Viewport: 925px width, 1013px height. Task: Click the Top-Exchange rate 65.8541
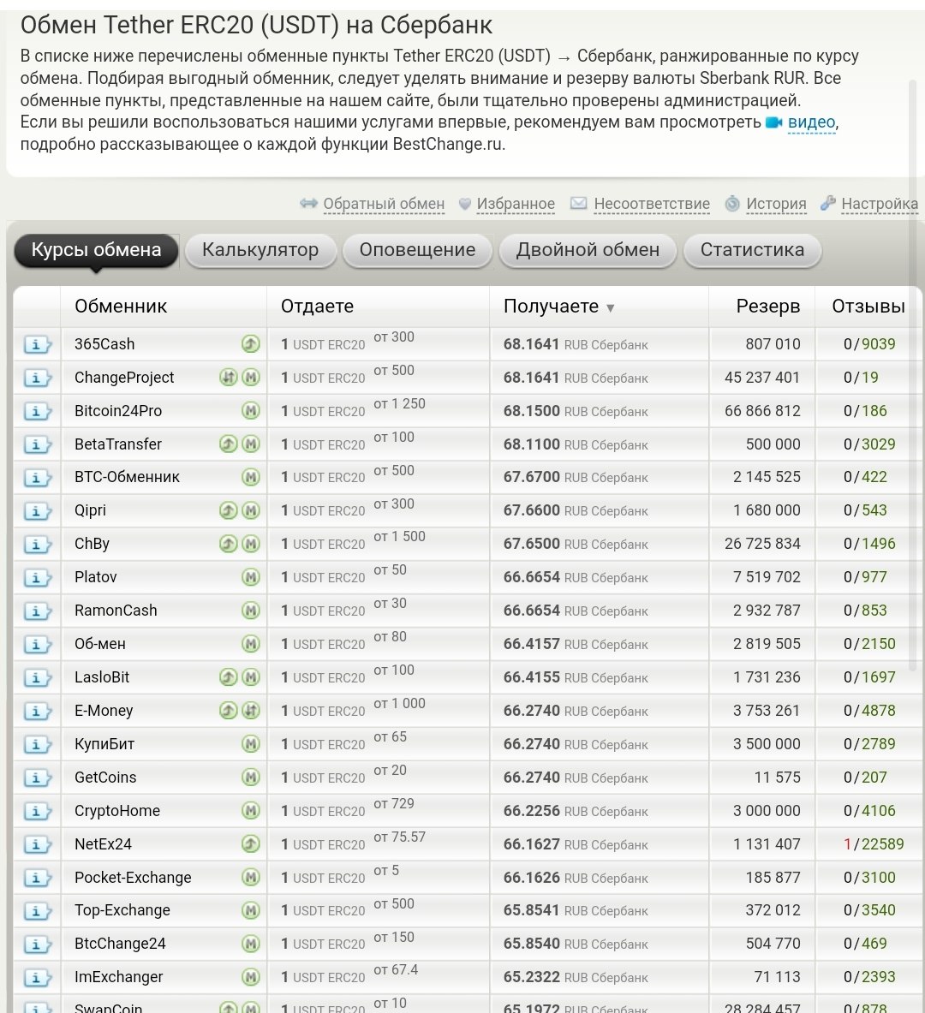point(531,910)
